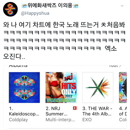Click the Korean tweet text body
Viewport: 130px width, 130px height.
tap(64, 40)
